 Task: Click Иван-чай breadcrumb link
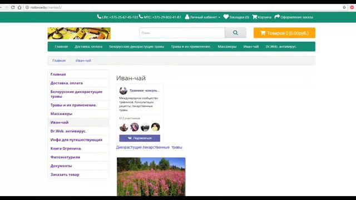tap(83, 61)
